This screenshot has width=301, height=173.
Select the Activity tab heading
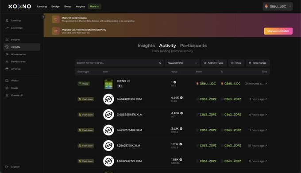tap(167, 46)
